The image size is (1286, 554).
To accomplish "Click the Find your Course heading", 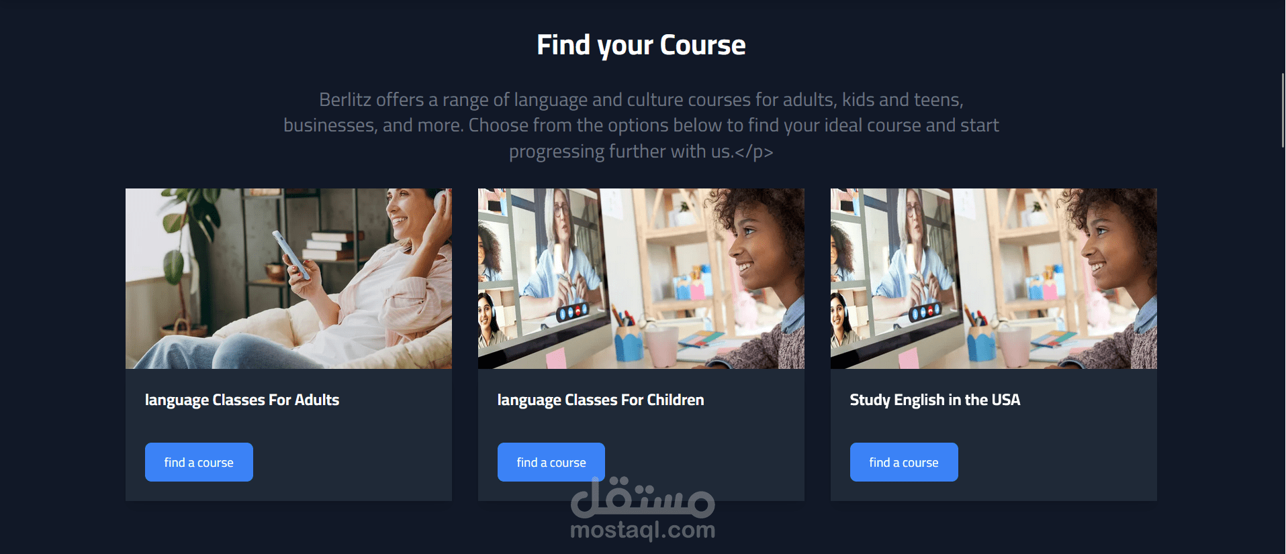I will [x=641, y=45].
